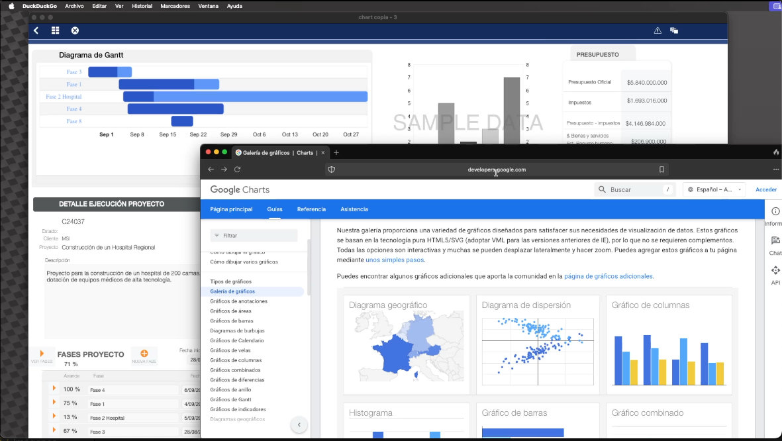Click the warning triangle icon near PRESUPUESTO

pyautogui.click(x=658, y=30)
